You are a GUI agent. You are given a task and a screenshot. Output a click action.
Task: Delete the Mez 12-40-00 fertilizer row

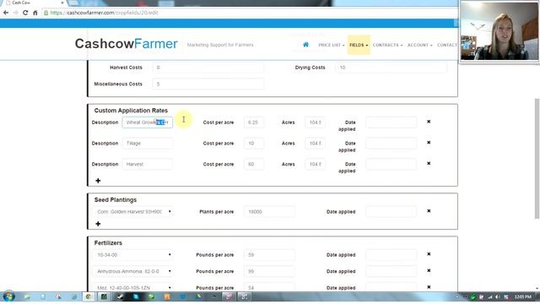click(429, 287)
